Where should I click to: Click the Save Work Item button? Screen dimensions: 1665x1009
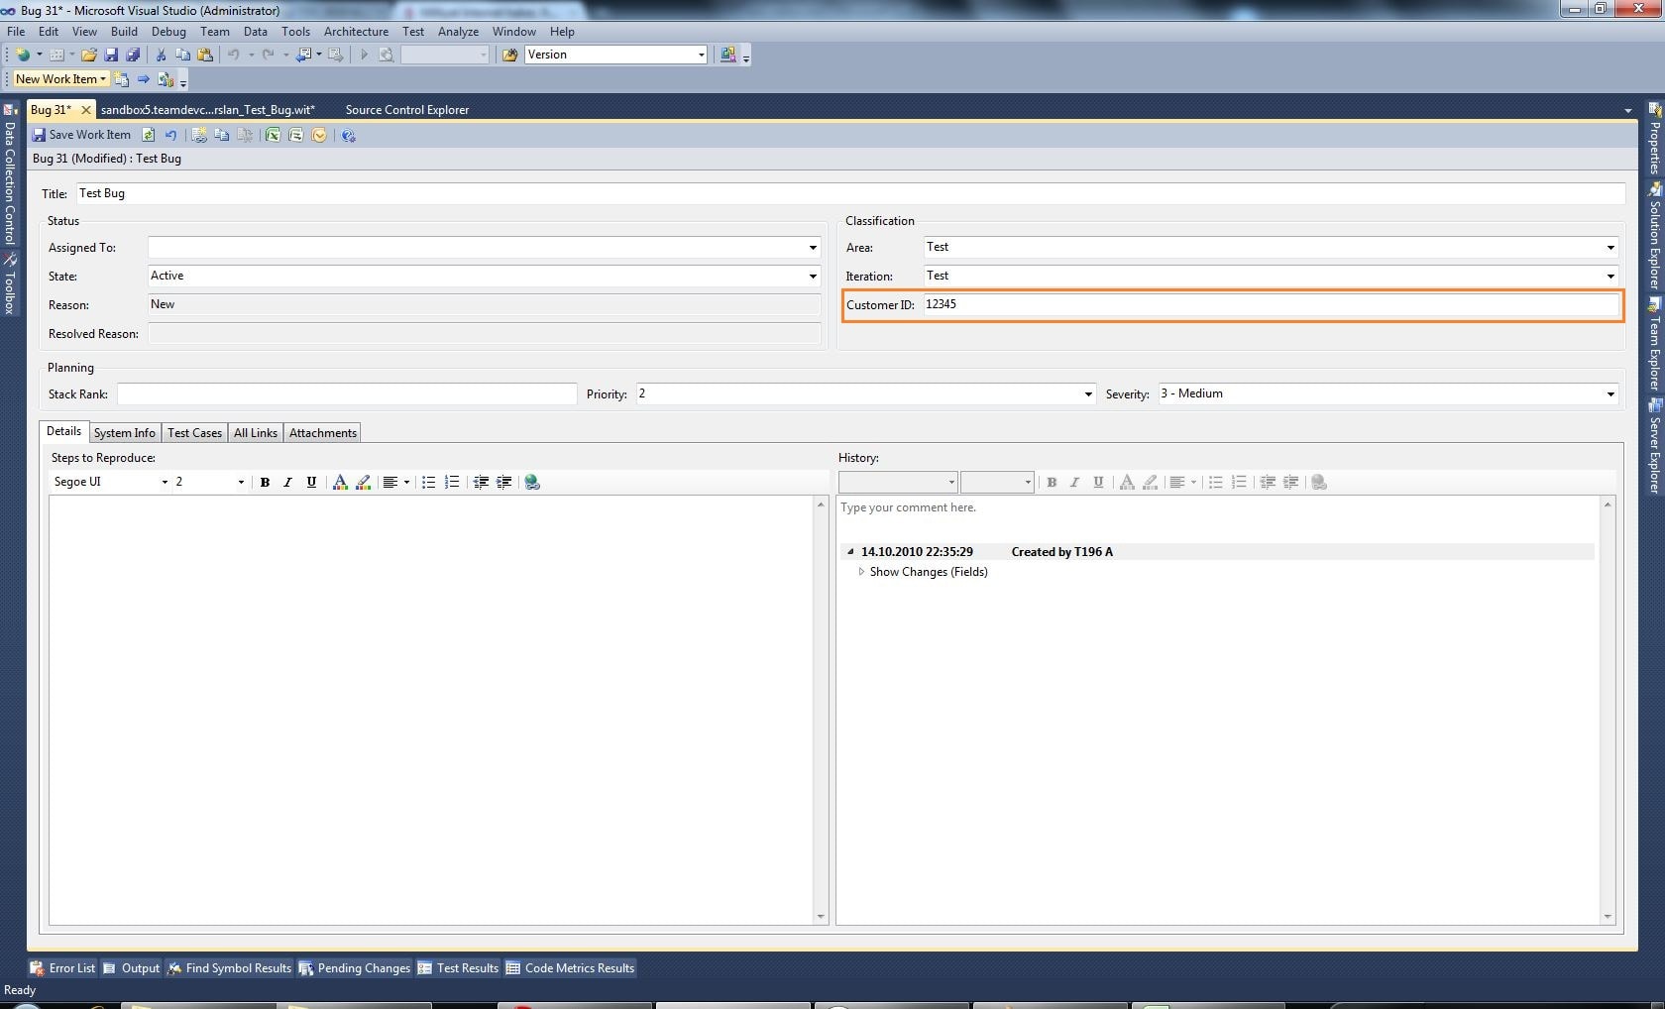81,135
